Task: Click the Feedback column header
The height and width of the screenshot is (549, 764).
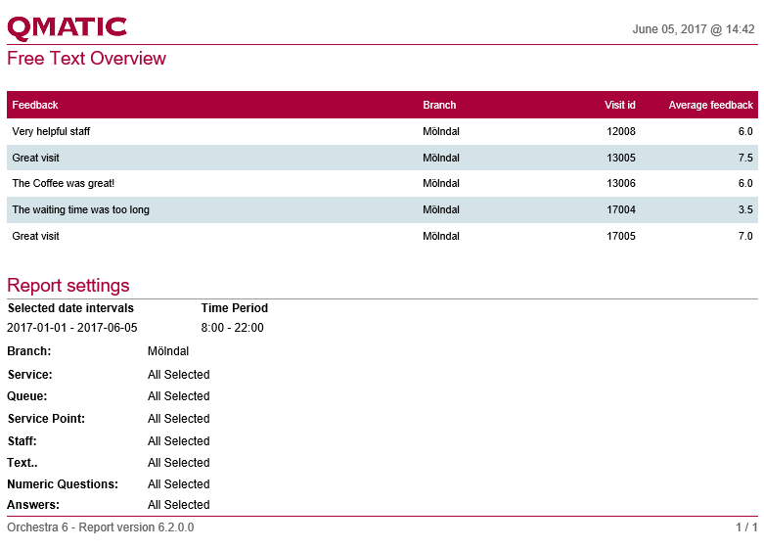Action: click(x=35, y=105)
